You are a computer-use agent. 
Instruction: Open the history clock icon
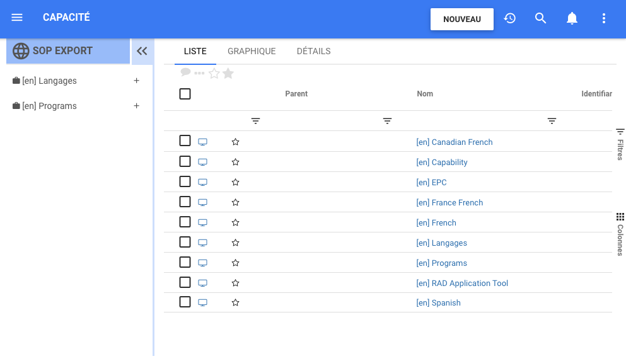pyautogui.click(x=510, y=18)
